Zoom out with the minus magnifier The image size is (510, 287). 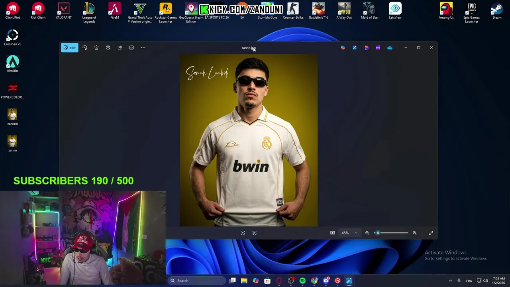coord(367,233)
